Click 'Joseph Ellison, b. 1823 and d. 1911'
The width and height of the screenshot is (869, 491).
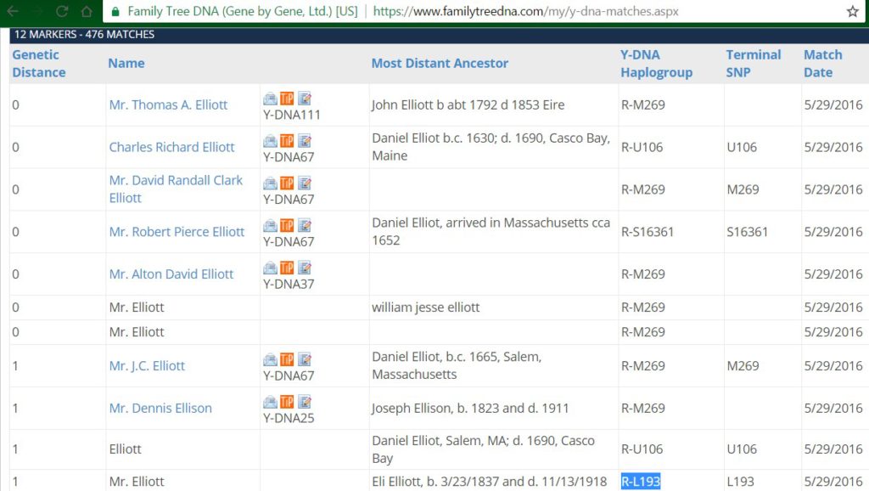[470, 409]
